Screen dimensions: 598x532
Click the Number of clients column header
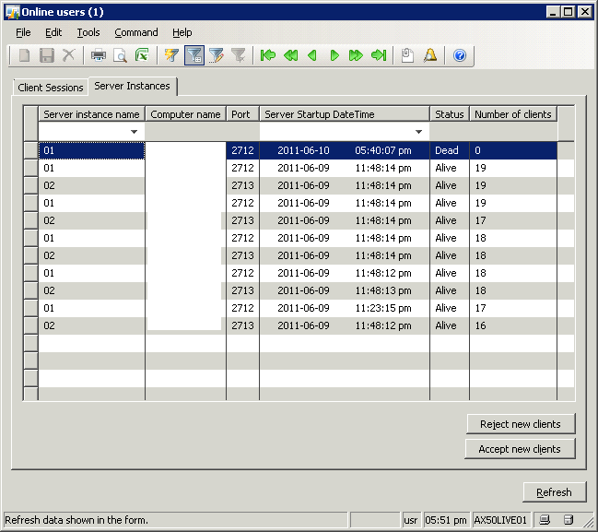click(x=512, y=114)
